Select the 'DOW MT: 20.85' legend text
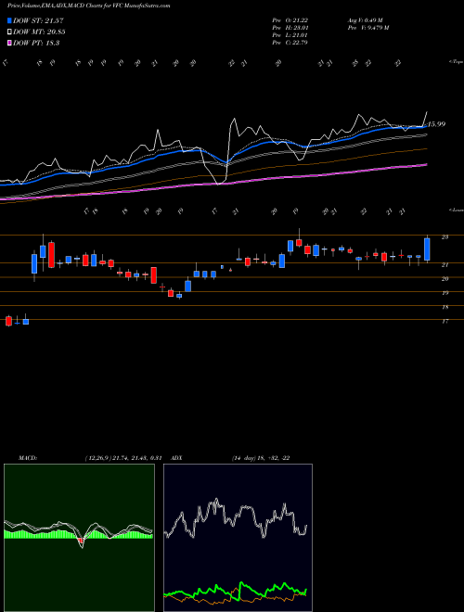Screen dimensions: 464x612 [x=39, y=32]
